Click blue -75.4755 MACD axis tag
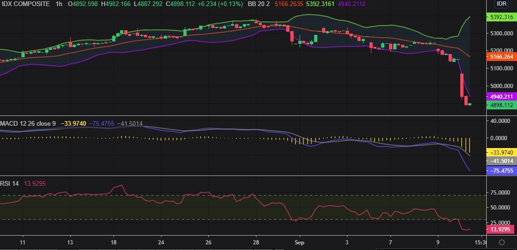The height and width of the screenshot is (250, 517). pyautogui.click(x=501, y=171)
